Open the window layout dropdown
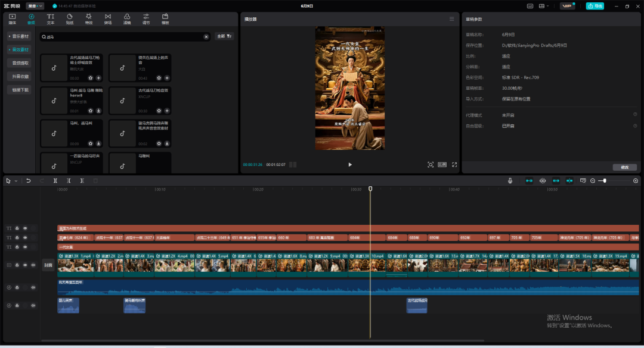The image size is (644, 348). [x=544, y=6]
